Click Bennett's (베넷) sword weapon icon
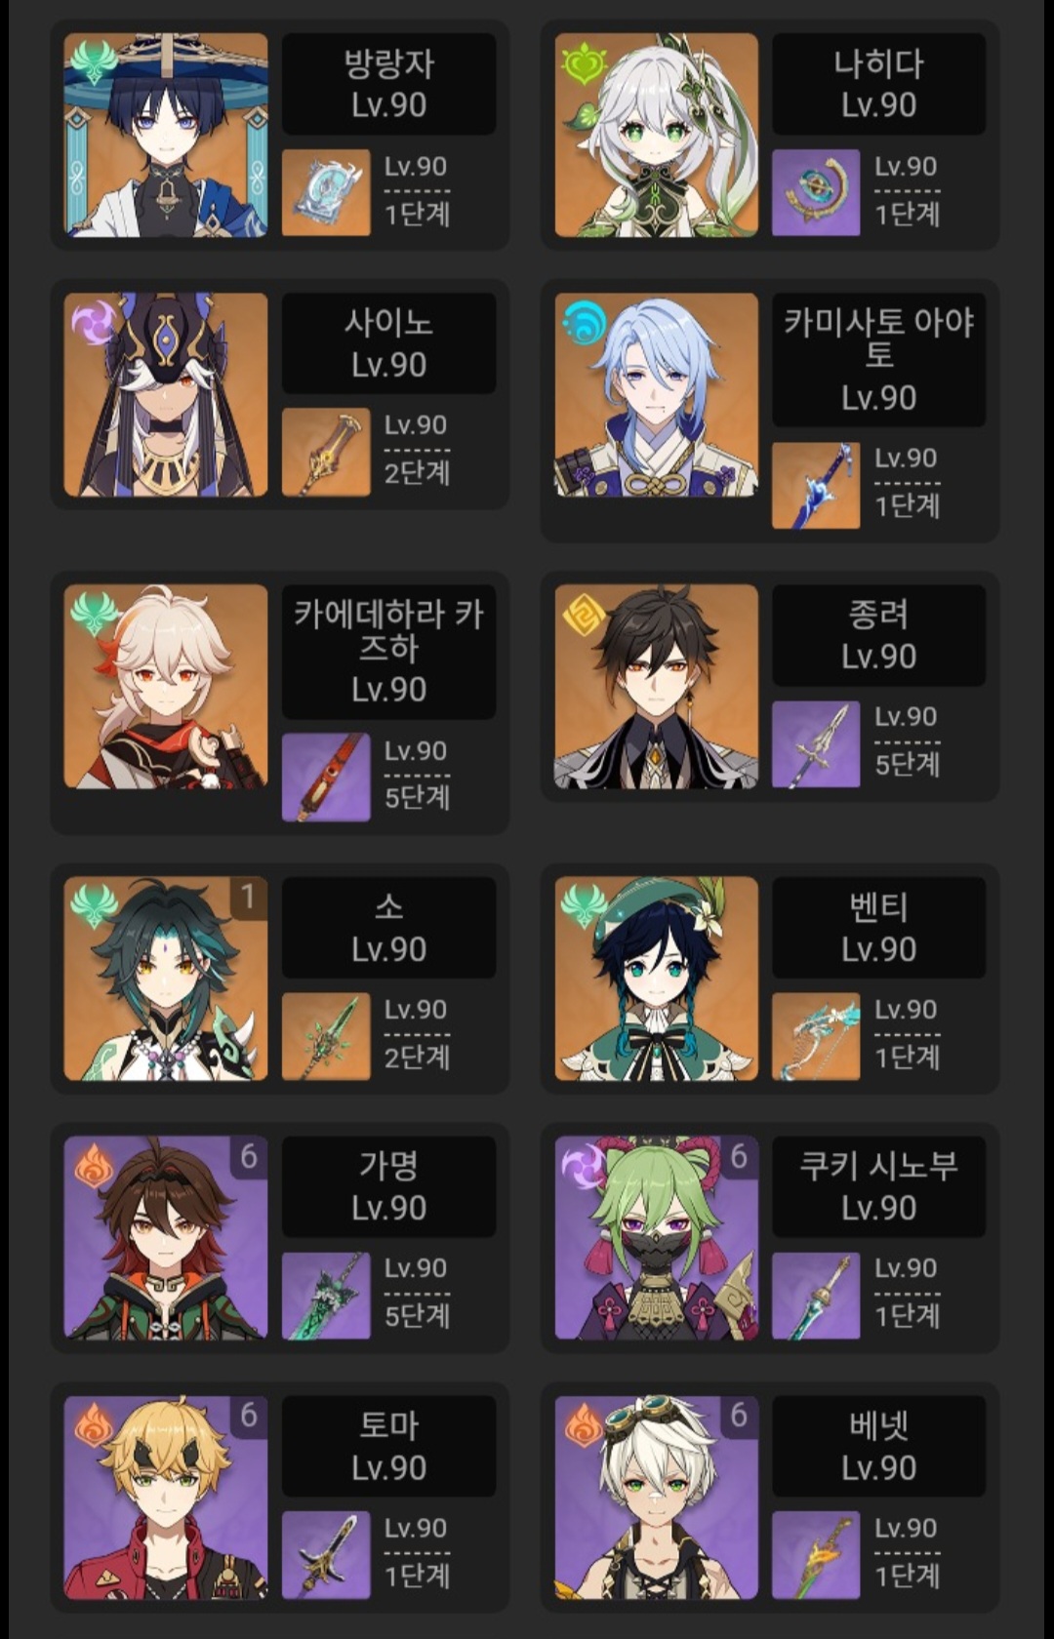This screenshot has width=1054, height=1639. (816, 1555)
